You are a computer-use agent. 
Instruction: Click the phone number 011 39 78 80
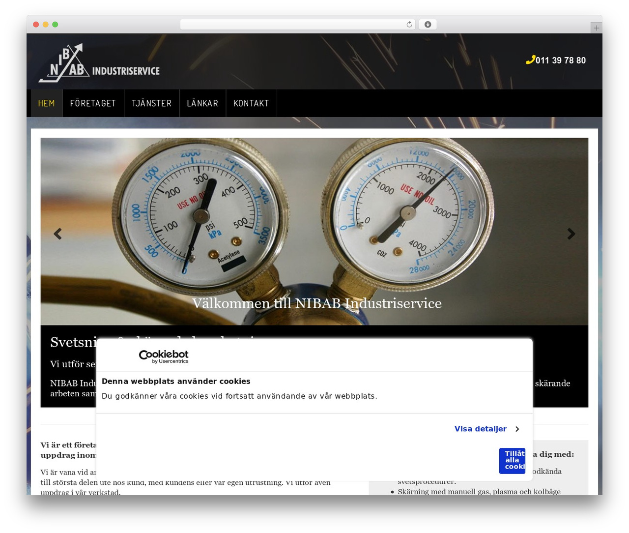(561, 60)
